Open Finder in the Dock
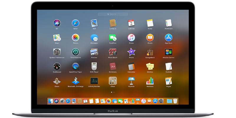This screenshot has height=118, width=236. click(x=50, y=101)
